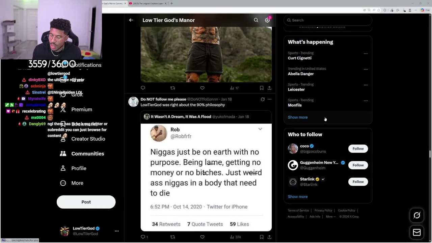This screenshot has height=243, width=432.
Task: Reply to the top post via the comment icon
Action: coord(143,88)
